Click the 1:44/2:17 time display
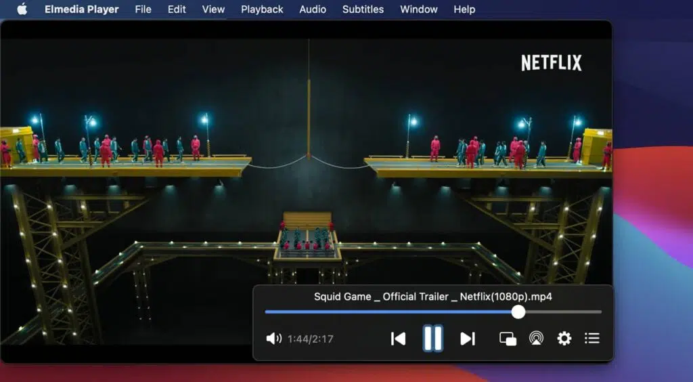The width and height of the screenshot is (693, 382). pyautogui.click(x=310, y=339)
